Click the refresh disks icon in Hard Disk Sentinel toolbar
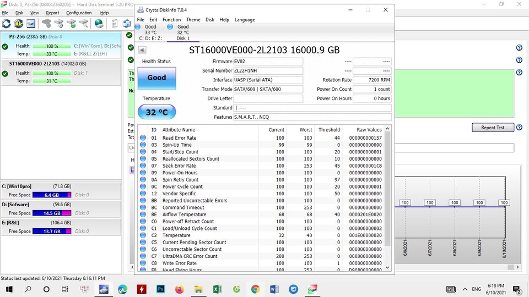The image size is (529, 297). click(x=7, y=24)
